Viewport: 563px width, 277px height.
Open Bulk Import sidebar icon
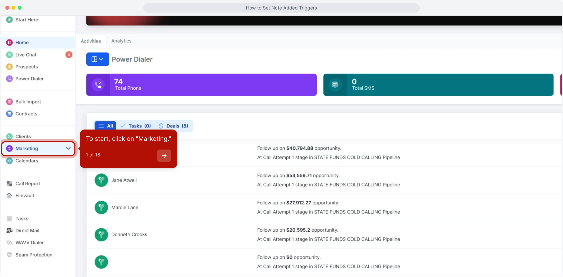pos(9,102)
